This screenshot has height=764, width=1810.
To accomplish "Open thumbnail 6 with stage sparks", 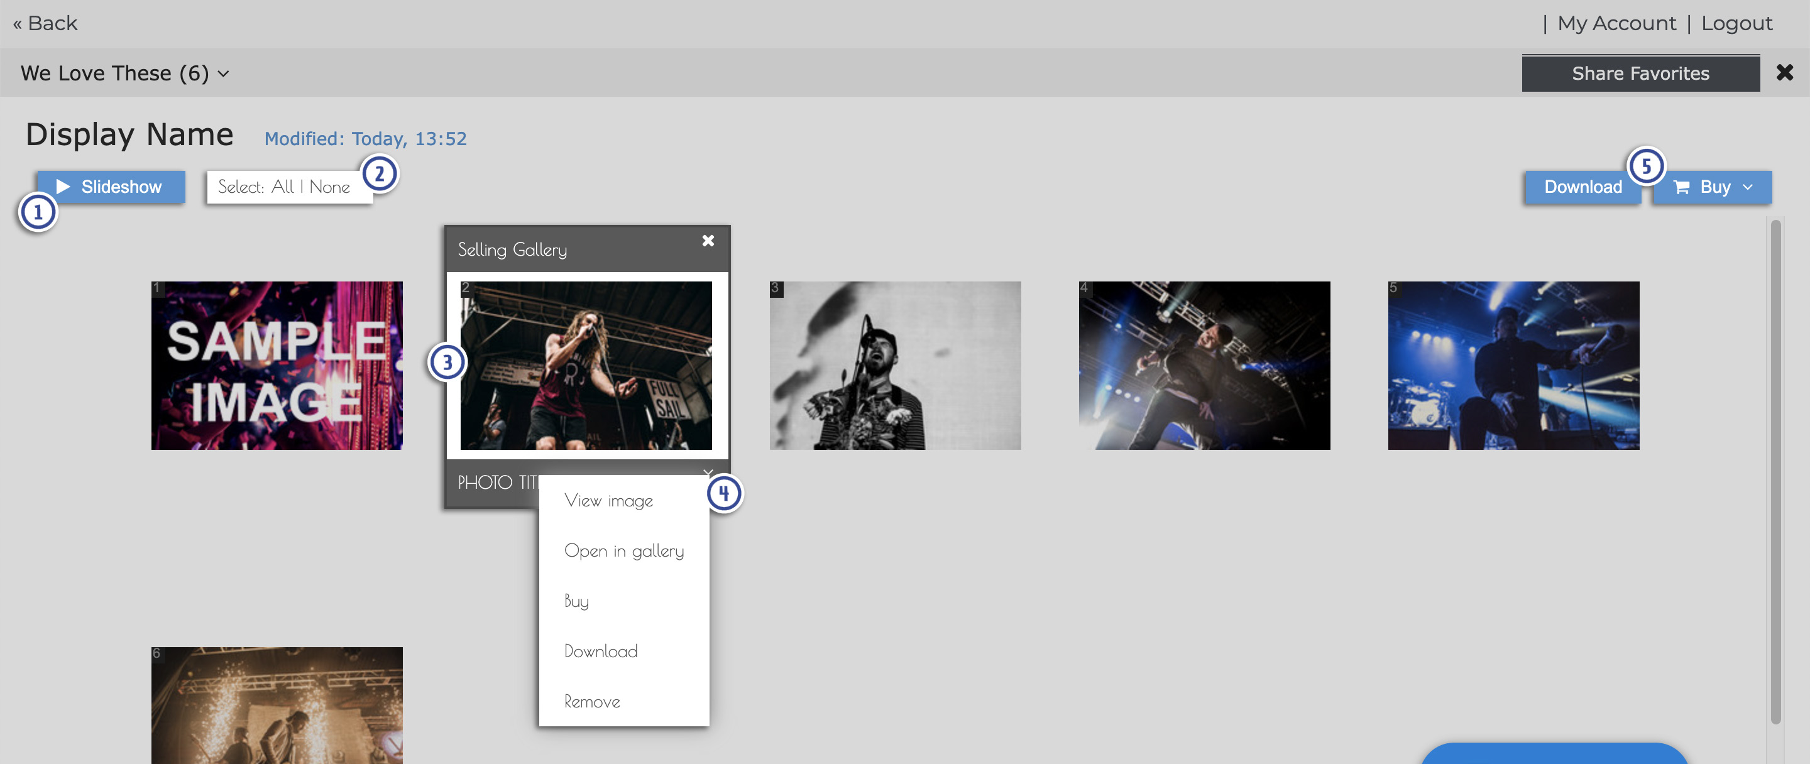I will 277,705.
